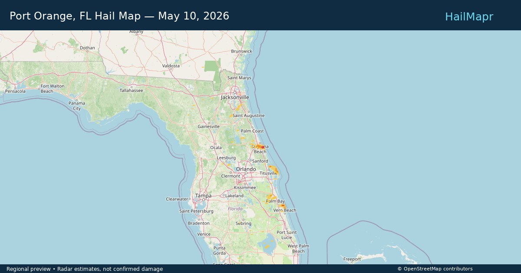This screenshot has width=521, height=273.
Task: Click the Clearwater label
Action: [177, 199]
